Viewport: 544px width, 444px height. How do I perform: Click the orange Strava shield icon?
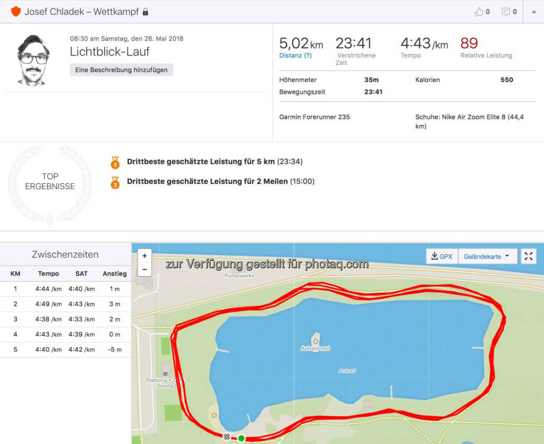pos(15,11)
